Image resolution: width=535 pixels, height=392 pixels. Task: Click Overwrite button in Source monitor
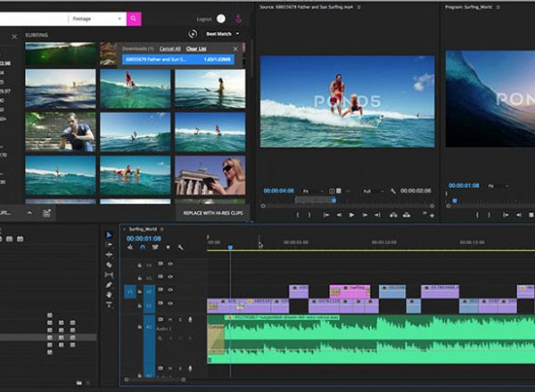(x=407, y=215)
